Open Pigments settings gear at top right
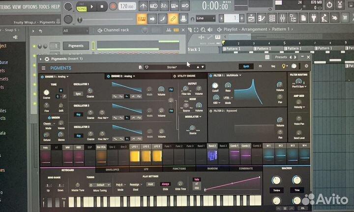The width and height of the screenshot is (354, 212). (x=306, y=66)
